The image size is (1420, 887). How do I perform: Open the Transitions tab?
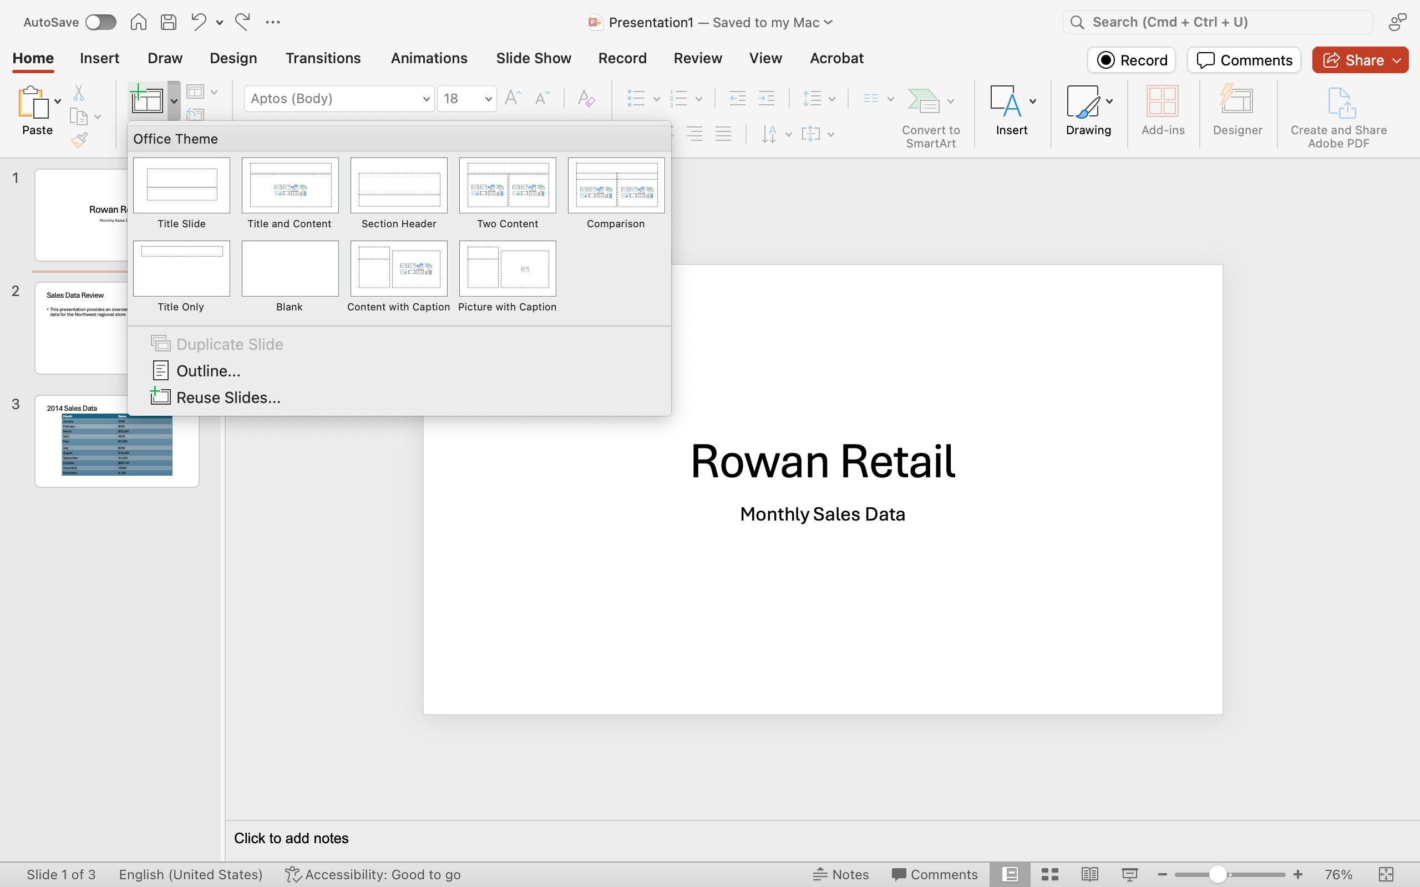point(323,58)
